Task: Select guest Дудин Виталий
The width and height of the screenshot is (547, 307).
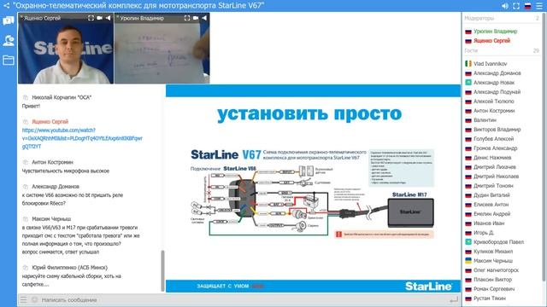Action: coord(491,195)
